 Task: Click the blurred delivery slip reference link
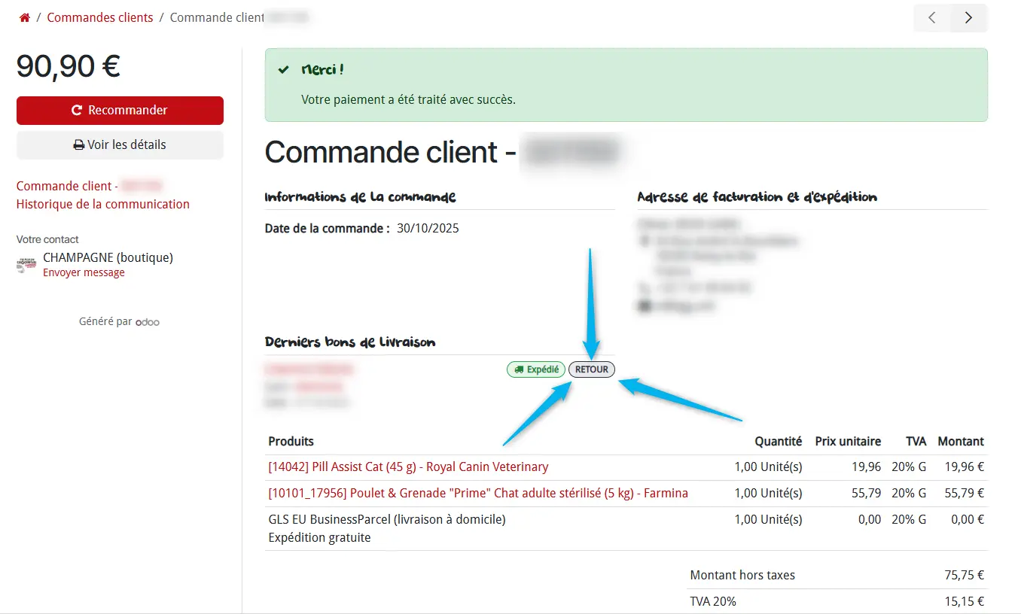click(x=309, y=369)
